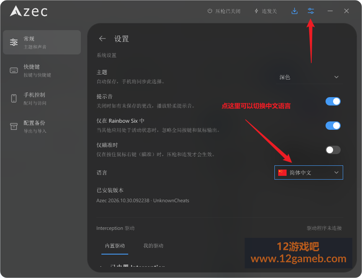The height and width of the screenshot is (278, 362).
Task: Click the download icon in the title bar
Action: 295,11
